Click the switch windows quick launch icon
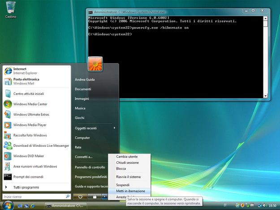Image resolution: width=280 pixels, height=210 pixels. coord(26,206)
